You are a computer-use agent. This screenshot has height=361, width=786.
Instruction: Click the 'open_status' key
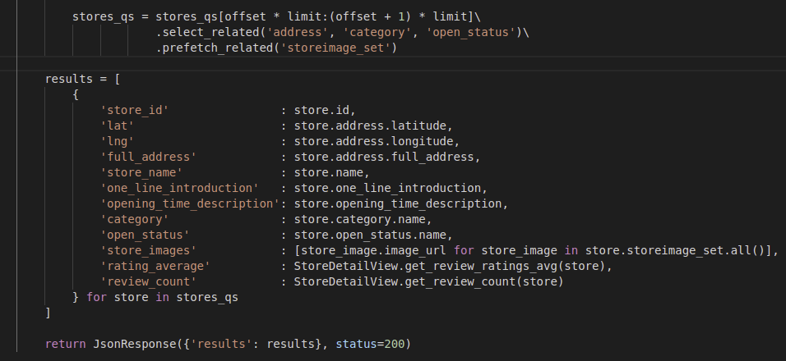point(145,235)
